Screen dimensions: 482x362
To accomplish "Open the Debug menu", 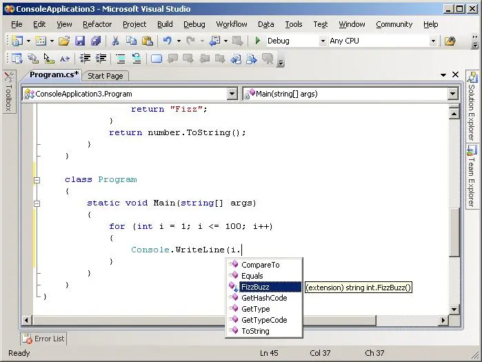I will 194,24.
